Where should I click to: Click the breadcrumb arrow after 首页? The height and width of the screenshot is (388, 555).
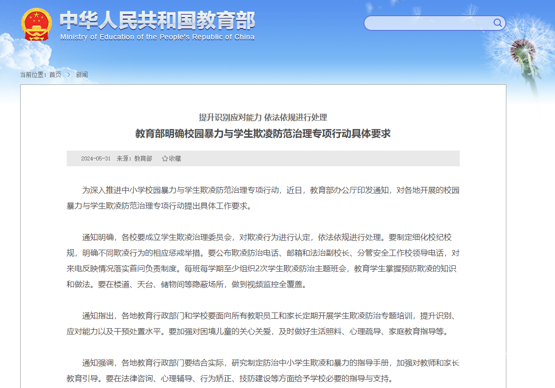click(69, 75)
